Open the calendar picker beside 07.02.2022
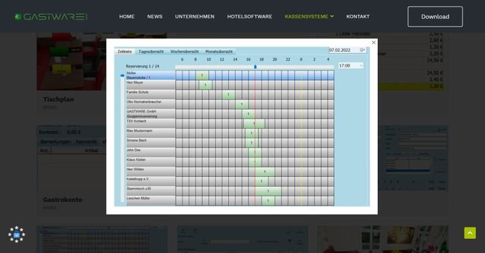This screenshot has height=253, width=485. [x=362, y=50]
